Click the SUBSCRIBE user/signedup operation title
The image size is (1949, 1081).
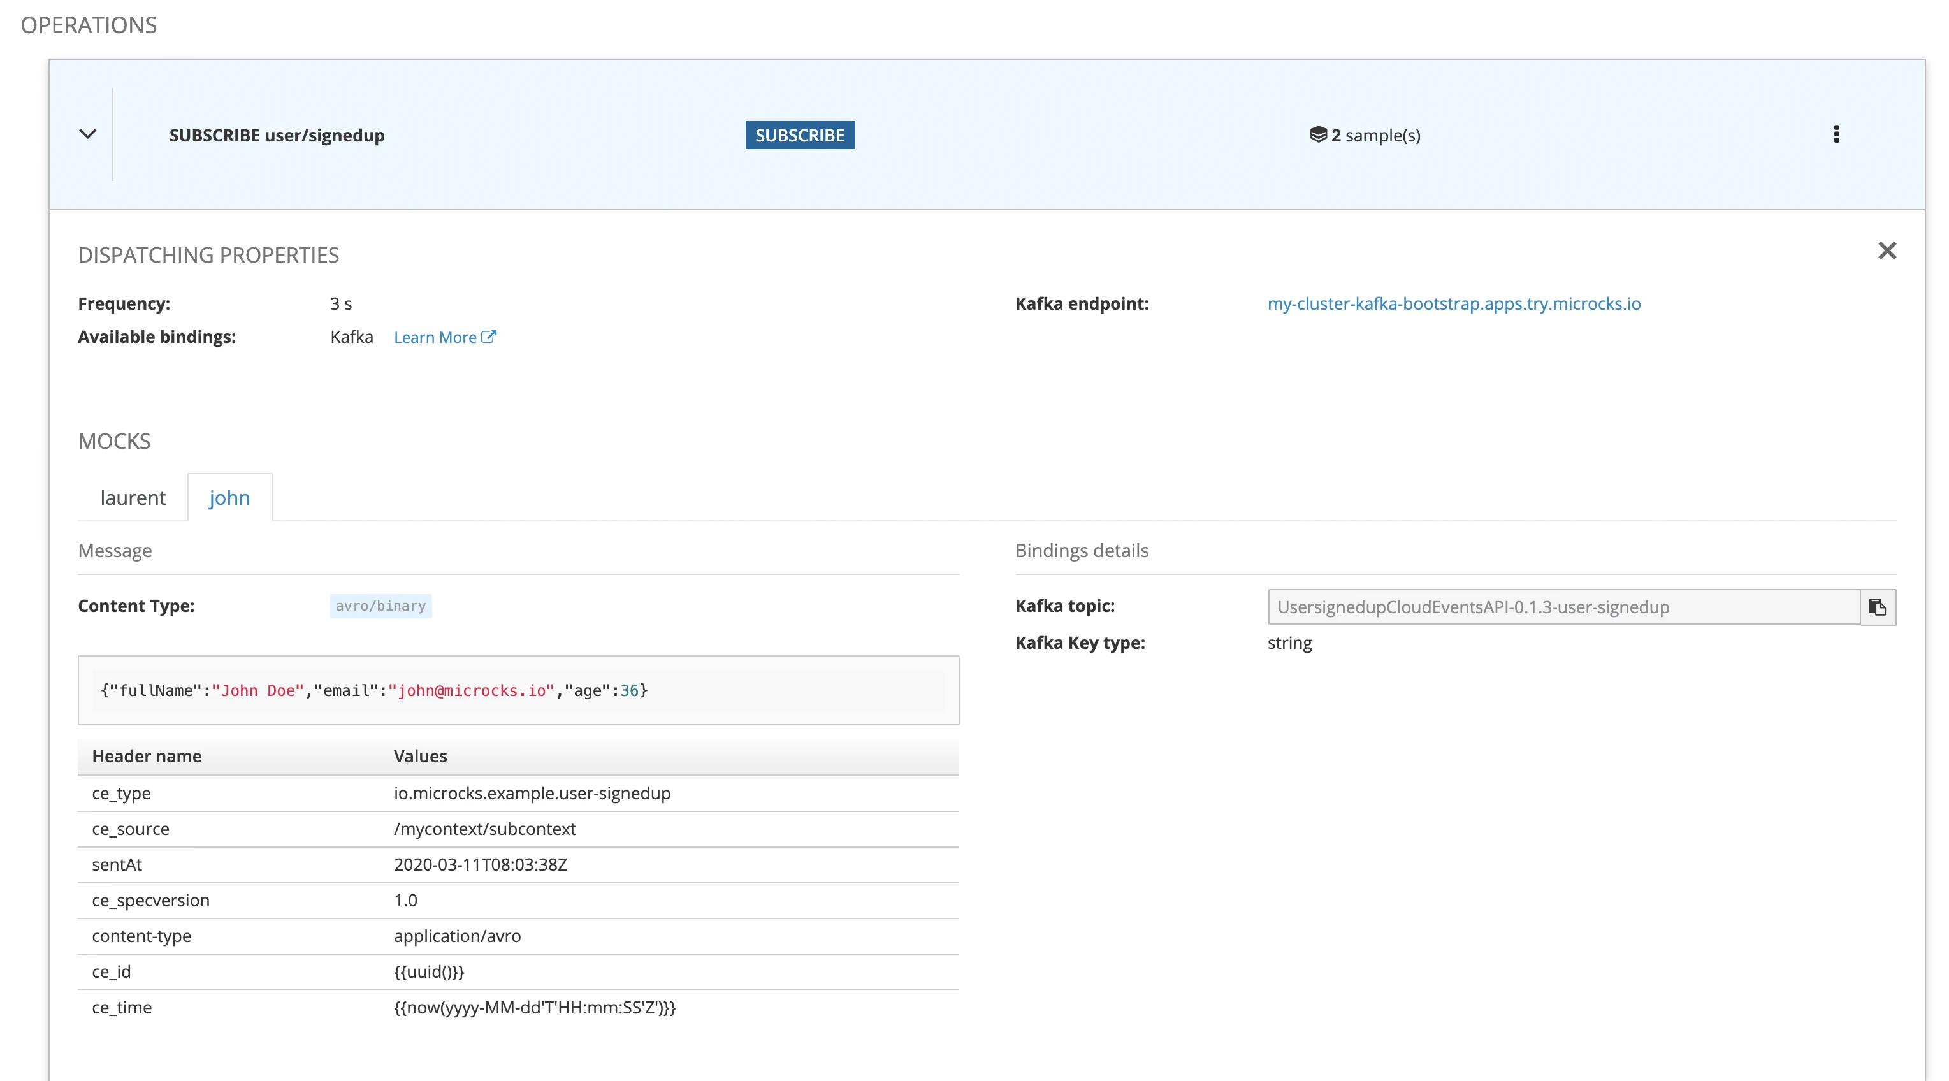276,134
